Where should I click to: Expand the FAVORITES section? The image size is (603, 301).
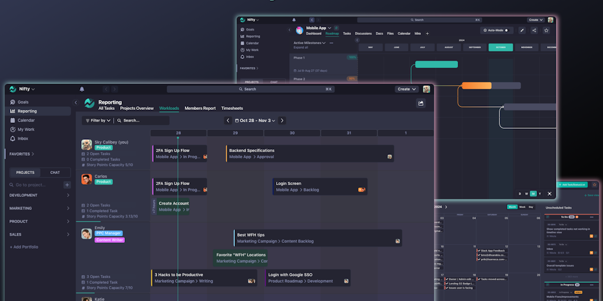point(22,154)
